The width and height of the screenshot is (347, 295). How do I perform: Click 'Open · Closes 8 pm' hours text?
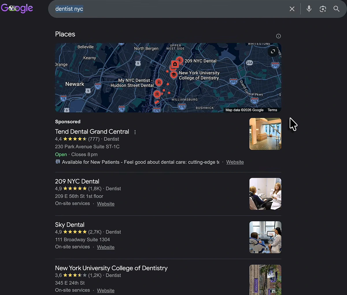(76, 154)
